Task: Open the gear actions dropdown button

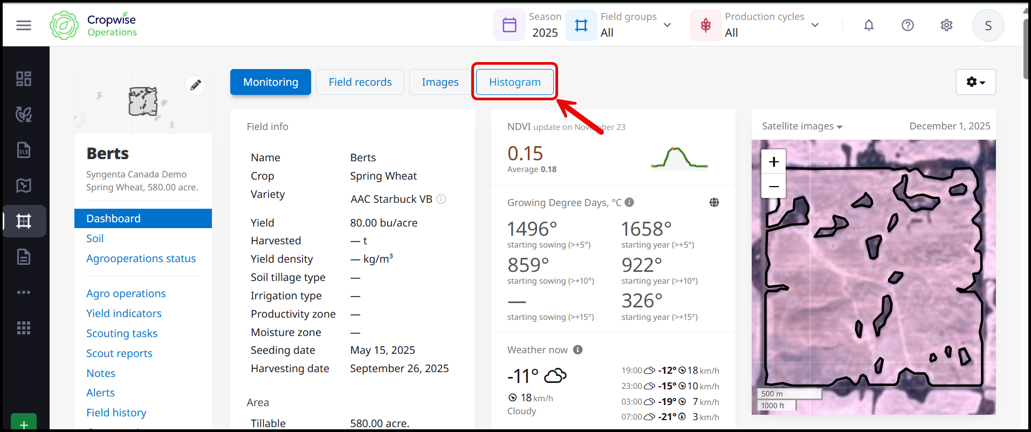Action: (975, 82)
